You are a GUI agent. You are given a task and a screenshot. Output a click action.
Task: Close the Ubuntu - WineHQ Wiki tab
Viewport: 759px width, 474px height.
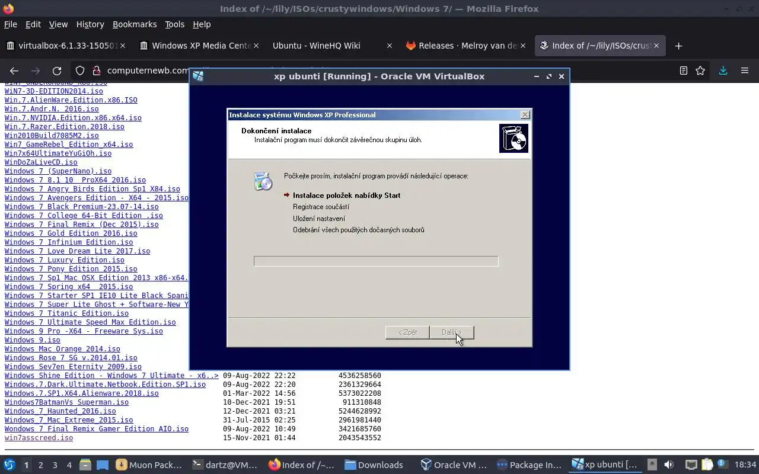389,46
